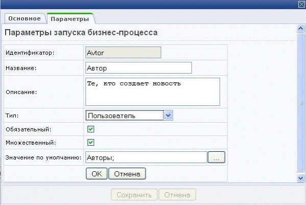Screen dimensions: 306x205
Task: Click the Сохранить button at the bottom
Action: (134, 195)
